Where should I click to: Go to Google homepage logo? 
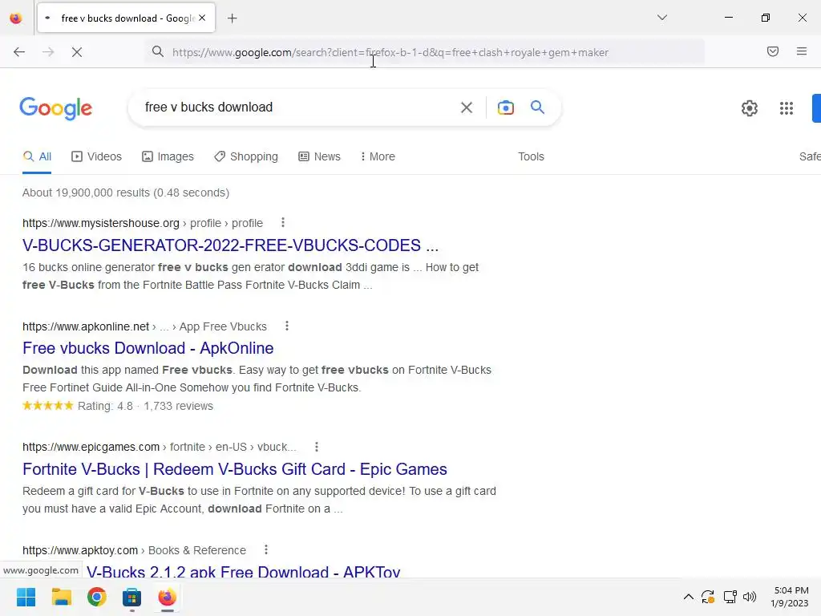(x=56, y=108)
